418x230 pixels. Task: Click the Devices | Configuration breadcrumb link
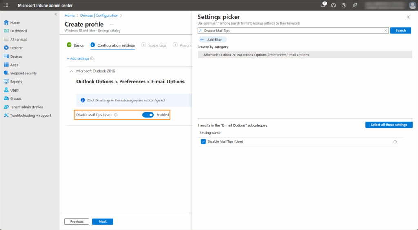[99, 16]
